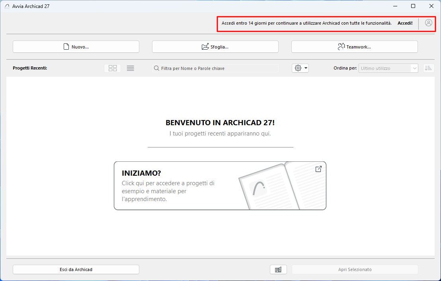Click Apri Selezionato button
Screen dimensions: 441x281
click(355, 269)
